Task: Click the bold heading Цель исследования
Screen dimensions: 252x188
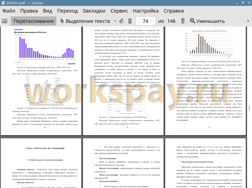Action: point(108,159)
